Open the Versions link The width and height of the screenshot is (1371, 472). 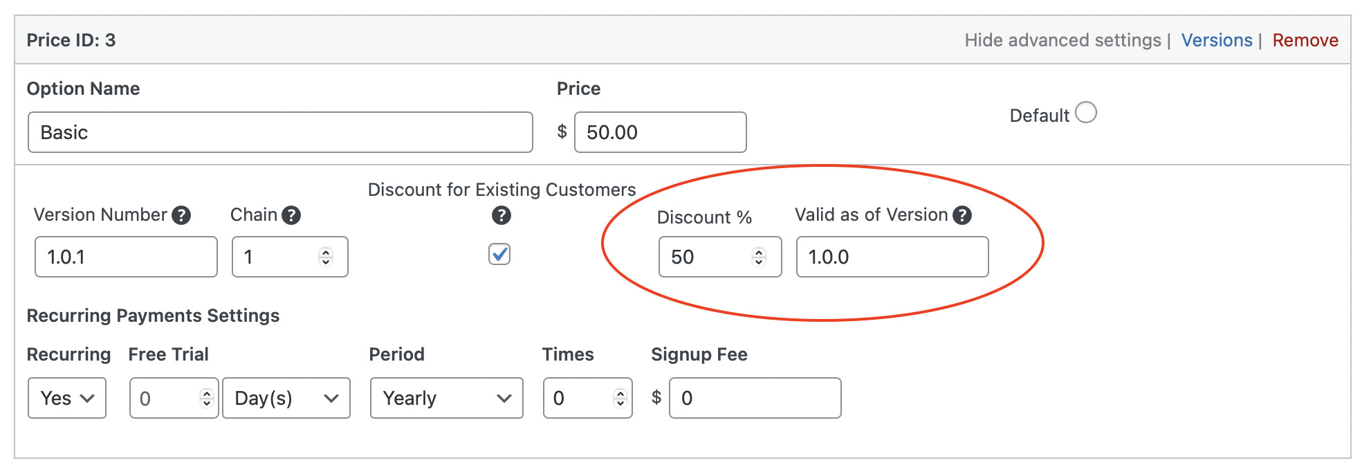pos(1217,40)
